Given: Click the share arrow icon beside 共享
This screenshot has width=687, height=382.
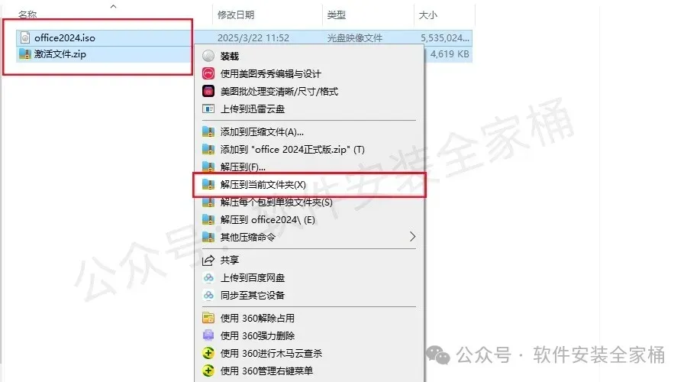Looking at the screenshot, I should 208,260.
